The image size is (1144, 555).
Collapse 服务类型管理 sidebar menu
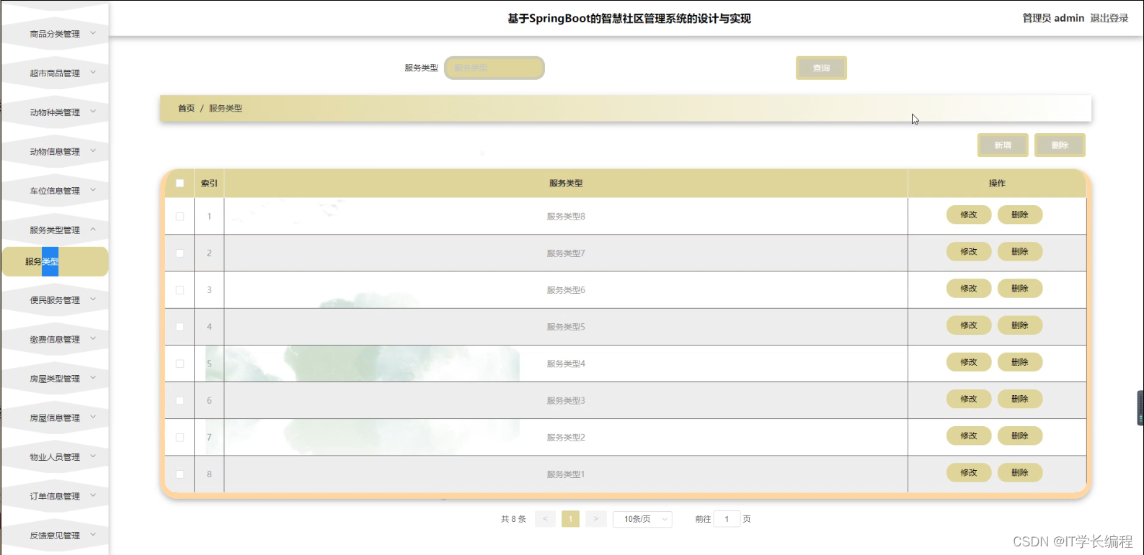(x=55, y=230)
